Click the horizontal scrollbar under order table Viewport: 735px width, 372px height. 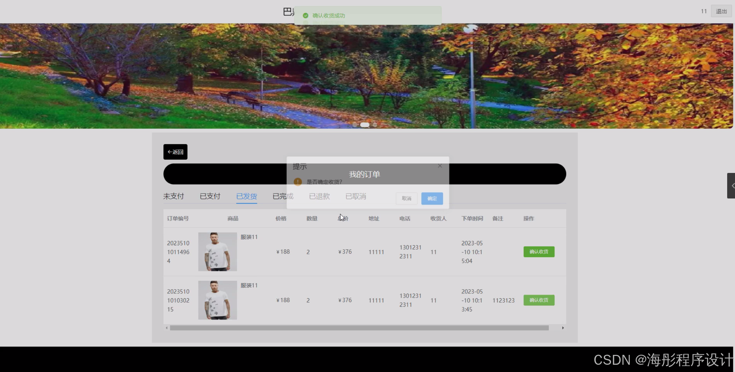click(x=359, y=328)
